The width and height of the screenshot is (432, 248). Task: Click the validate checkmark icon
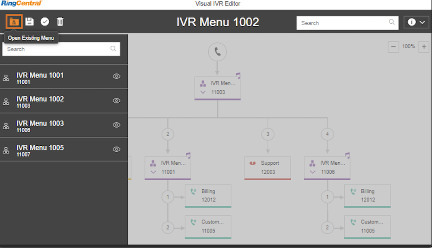pos(44,22)
